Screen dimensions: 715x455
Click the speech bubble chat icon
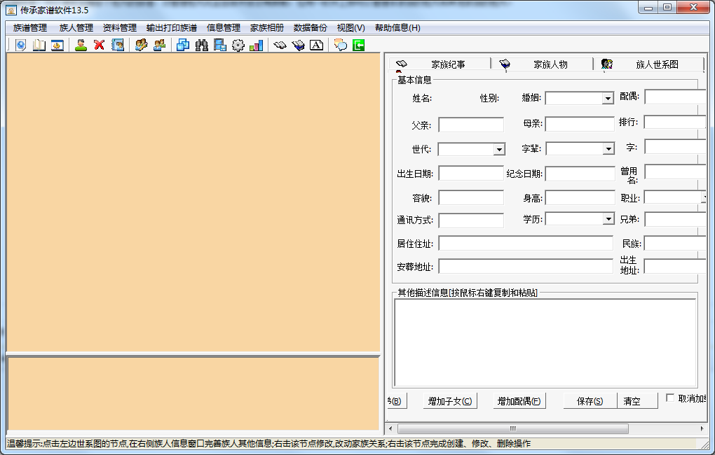pyautogui.click(x=341, y=45)
